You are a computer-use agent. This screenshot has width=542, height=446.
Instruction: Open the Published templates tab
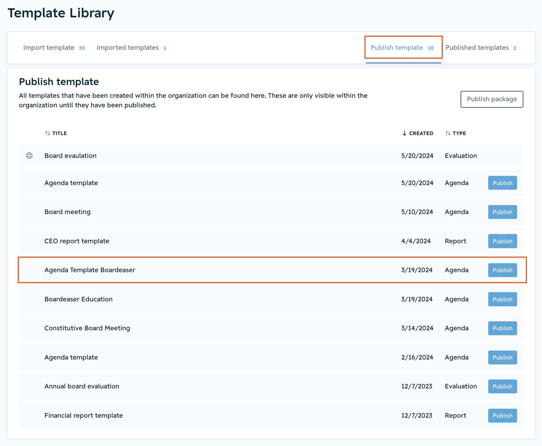click(x=482, y=48)
